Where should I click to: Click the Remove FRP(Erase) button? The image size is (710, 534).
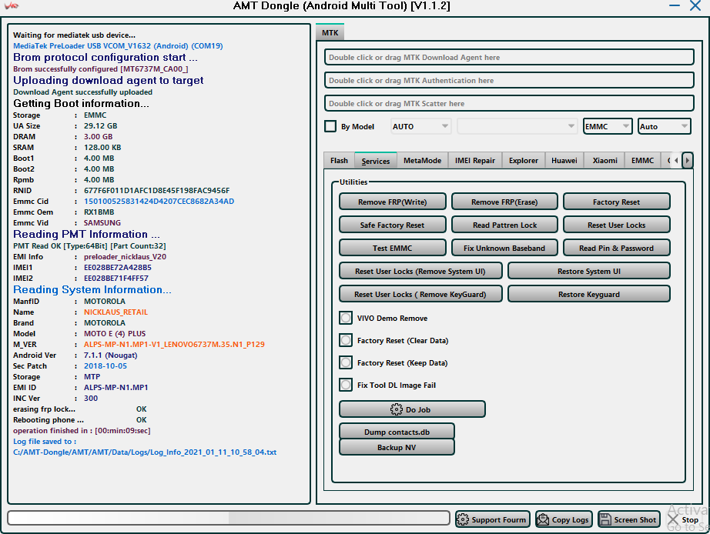click(504, 202)
